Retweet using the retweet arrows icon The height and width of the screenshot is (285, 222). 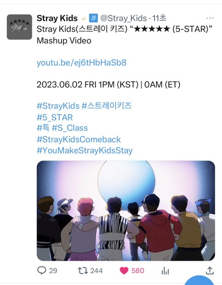(83, 271)
